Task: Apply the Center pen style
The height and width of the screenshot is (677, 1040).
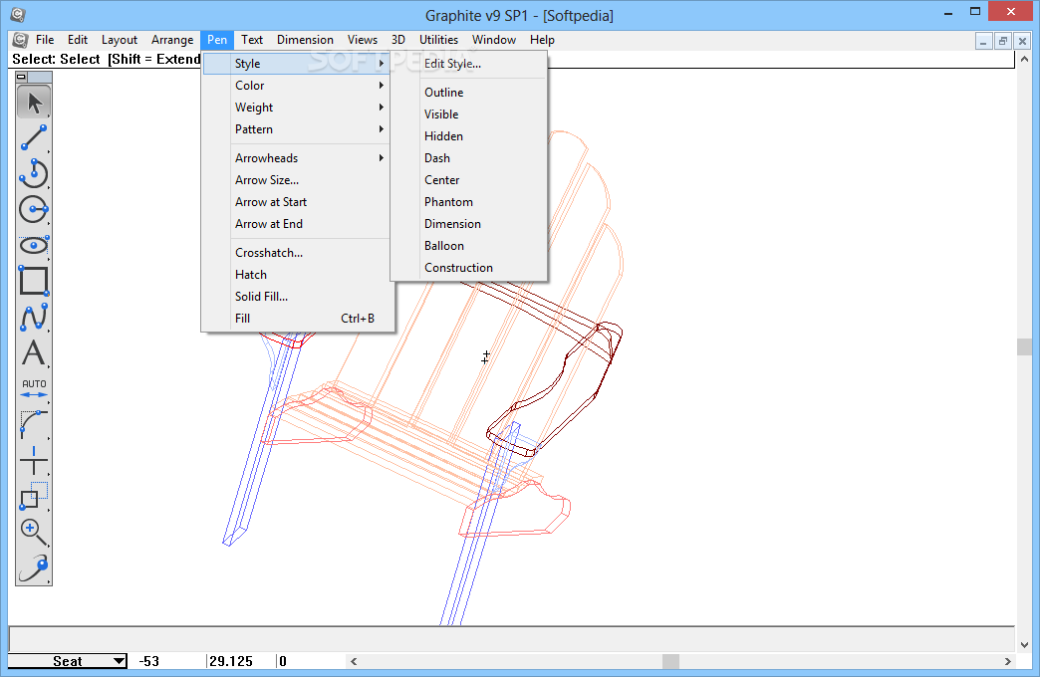Action: tap(469, 179)
